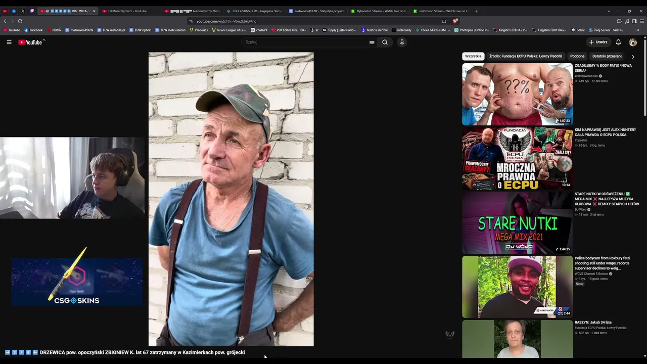647x364 pixels.
Task: Open the chatGPT bookmark
Action: 259,30
